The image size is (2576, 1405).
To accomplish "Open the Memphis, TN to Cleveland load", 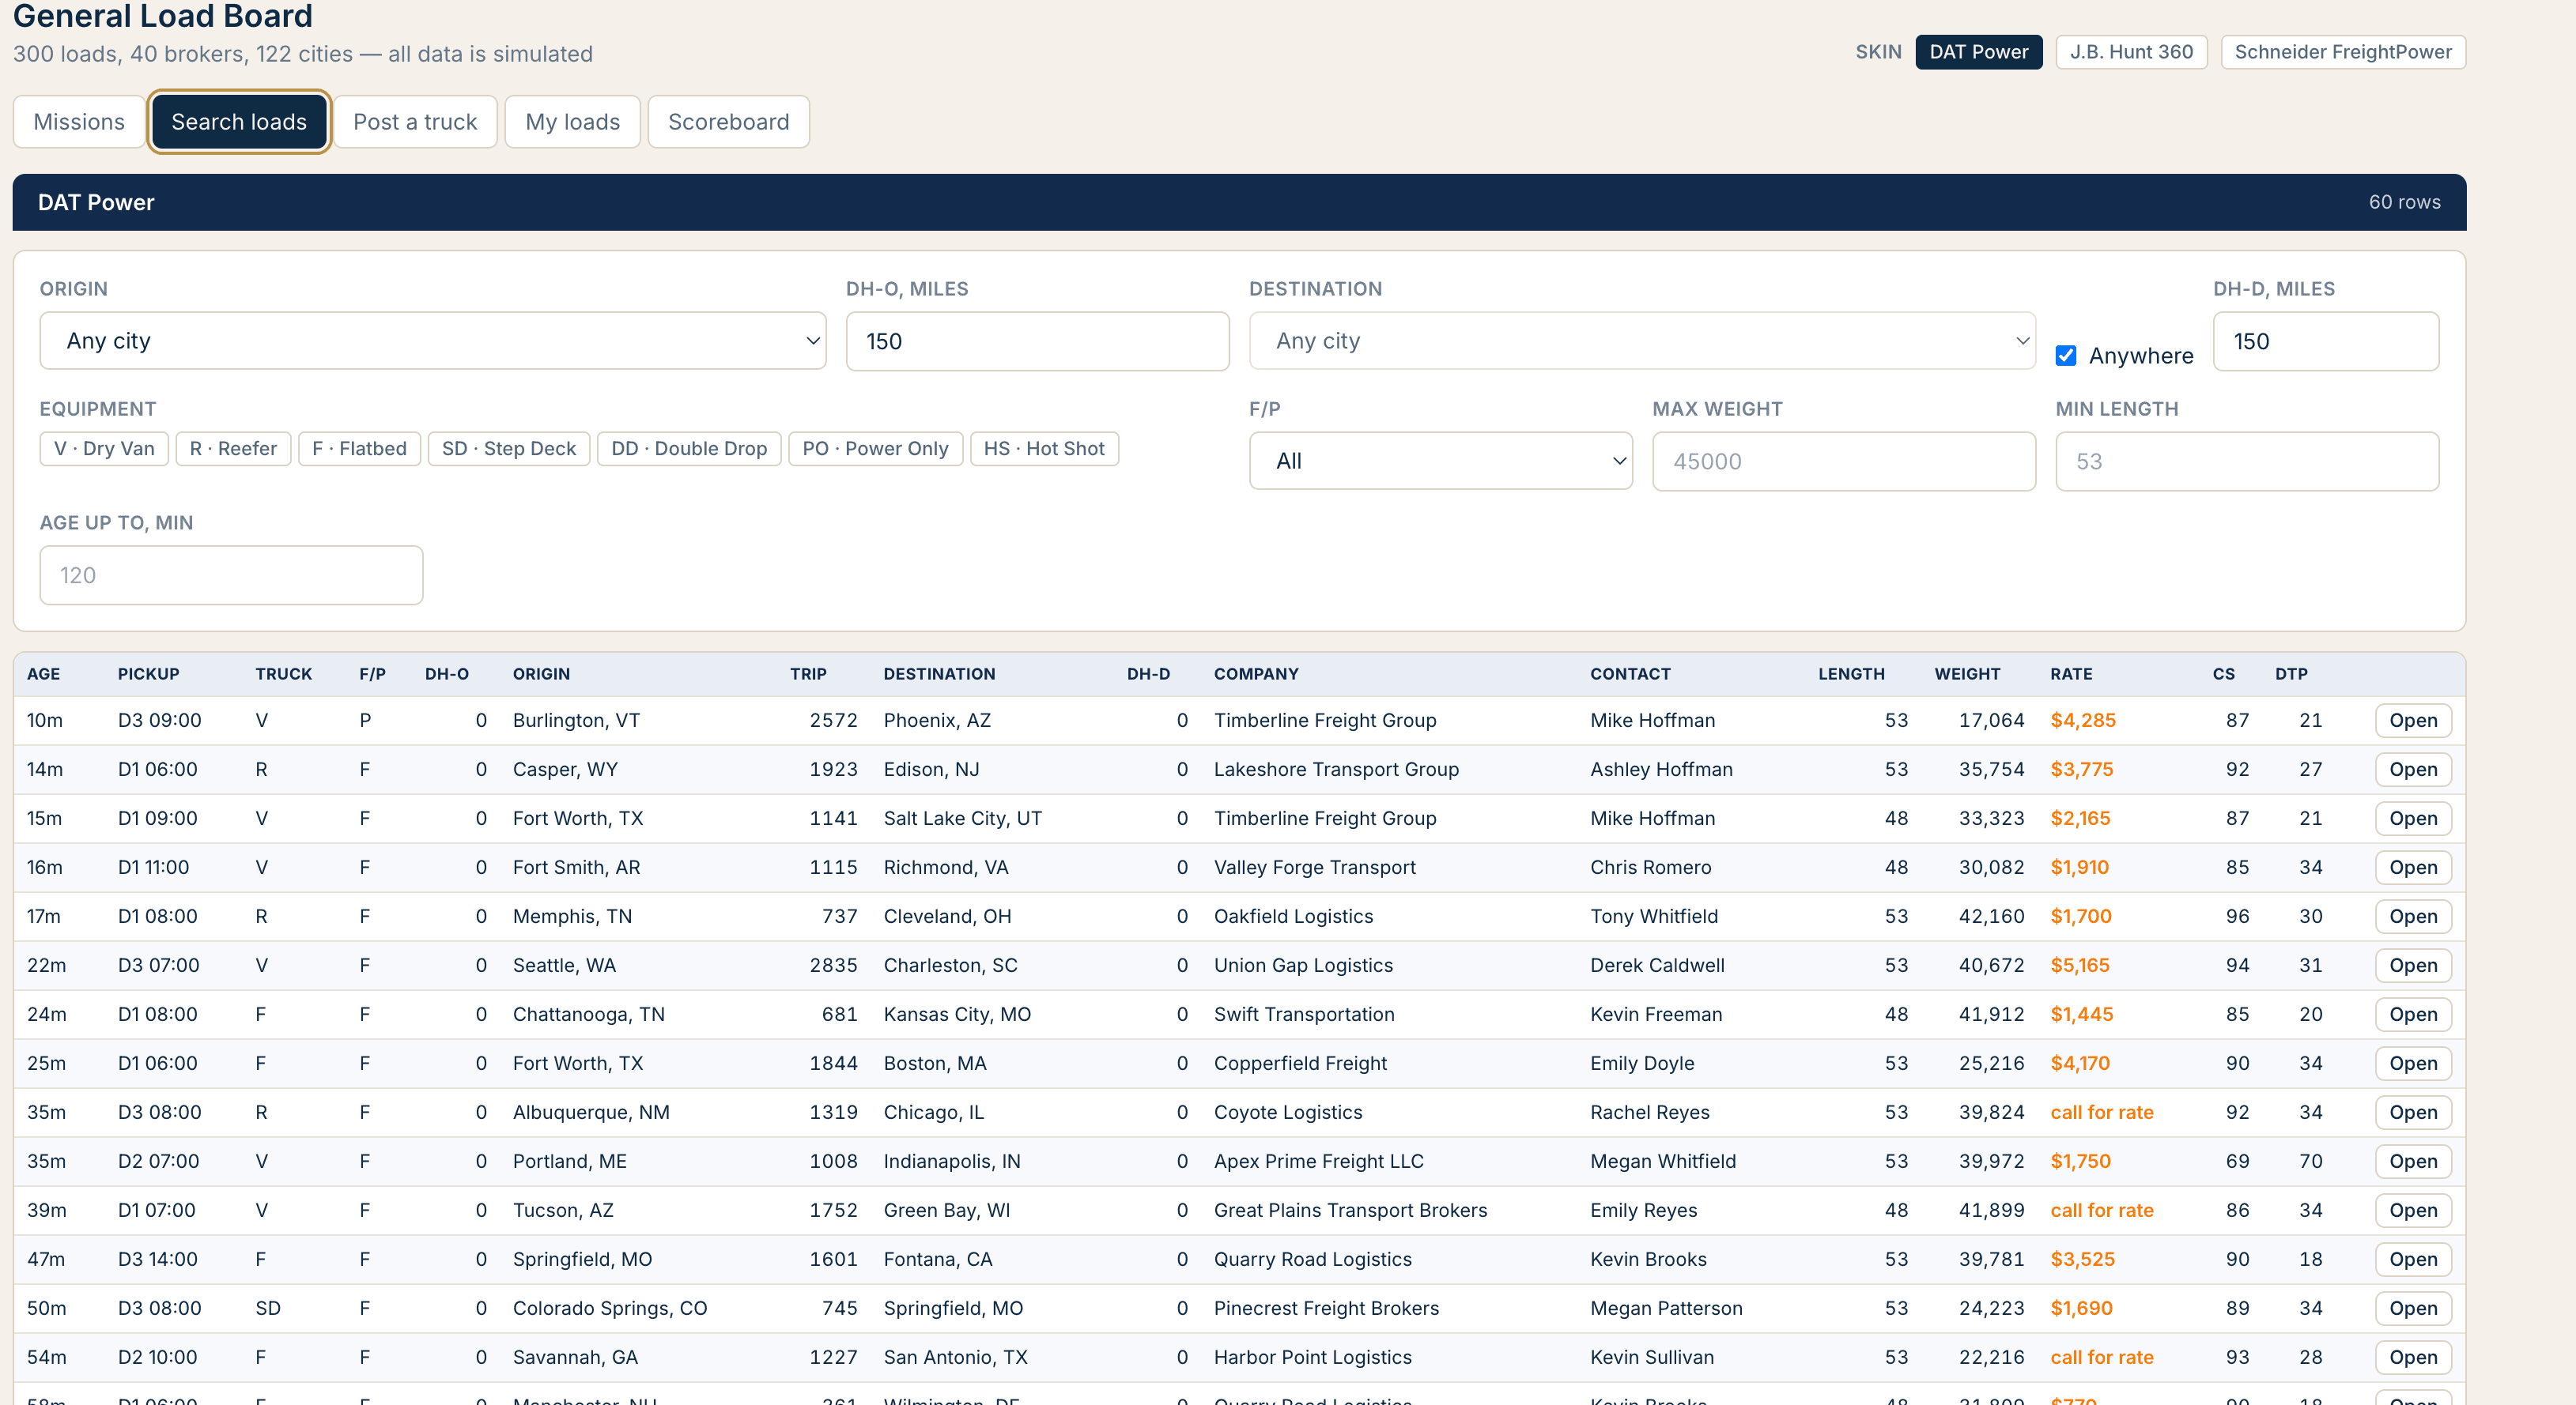I will coord(2412,917).
